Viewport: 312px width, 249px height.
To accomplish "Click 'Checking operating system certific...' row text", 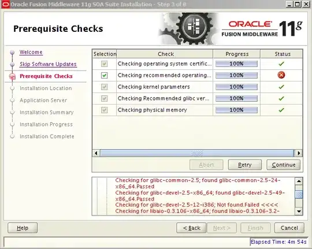I will 165,64.
